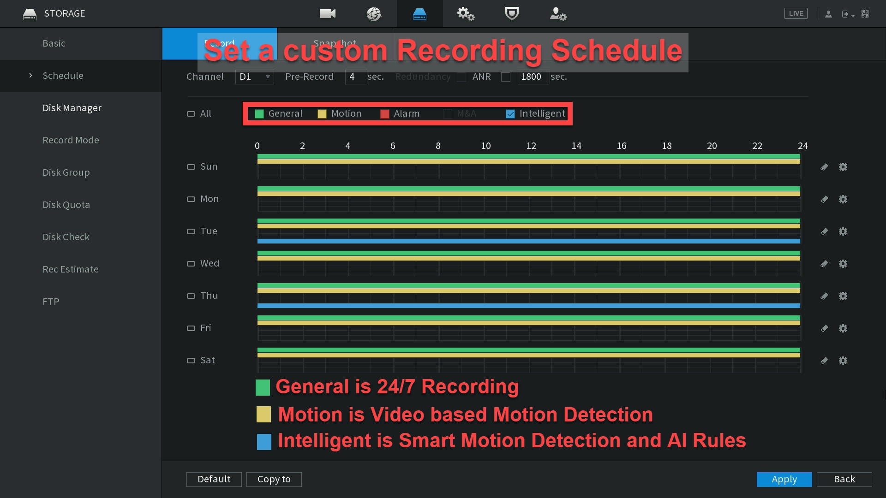Click the green General color swatch
Image resolution: width=886 pixels, height=498 pixels.
259,113
